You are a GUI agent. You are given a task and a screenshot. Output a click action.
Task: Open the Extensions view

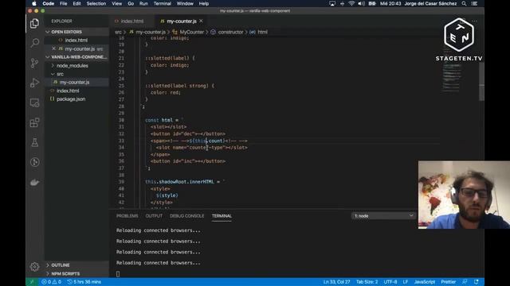(34, 122)
